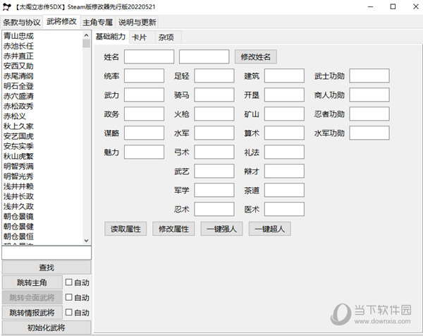Click the search text box above 查找
Image resolution: width=423 pixels, height=336 pixels.
[47, 253]
